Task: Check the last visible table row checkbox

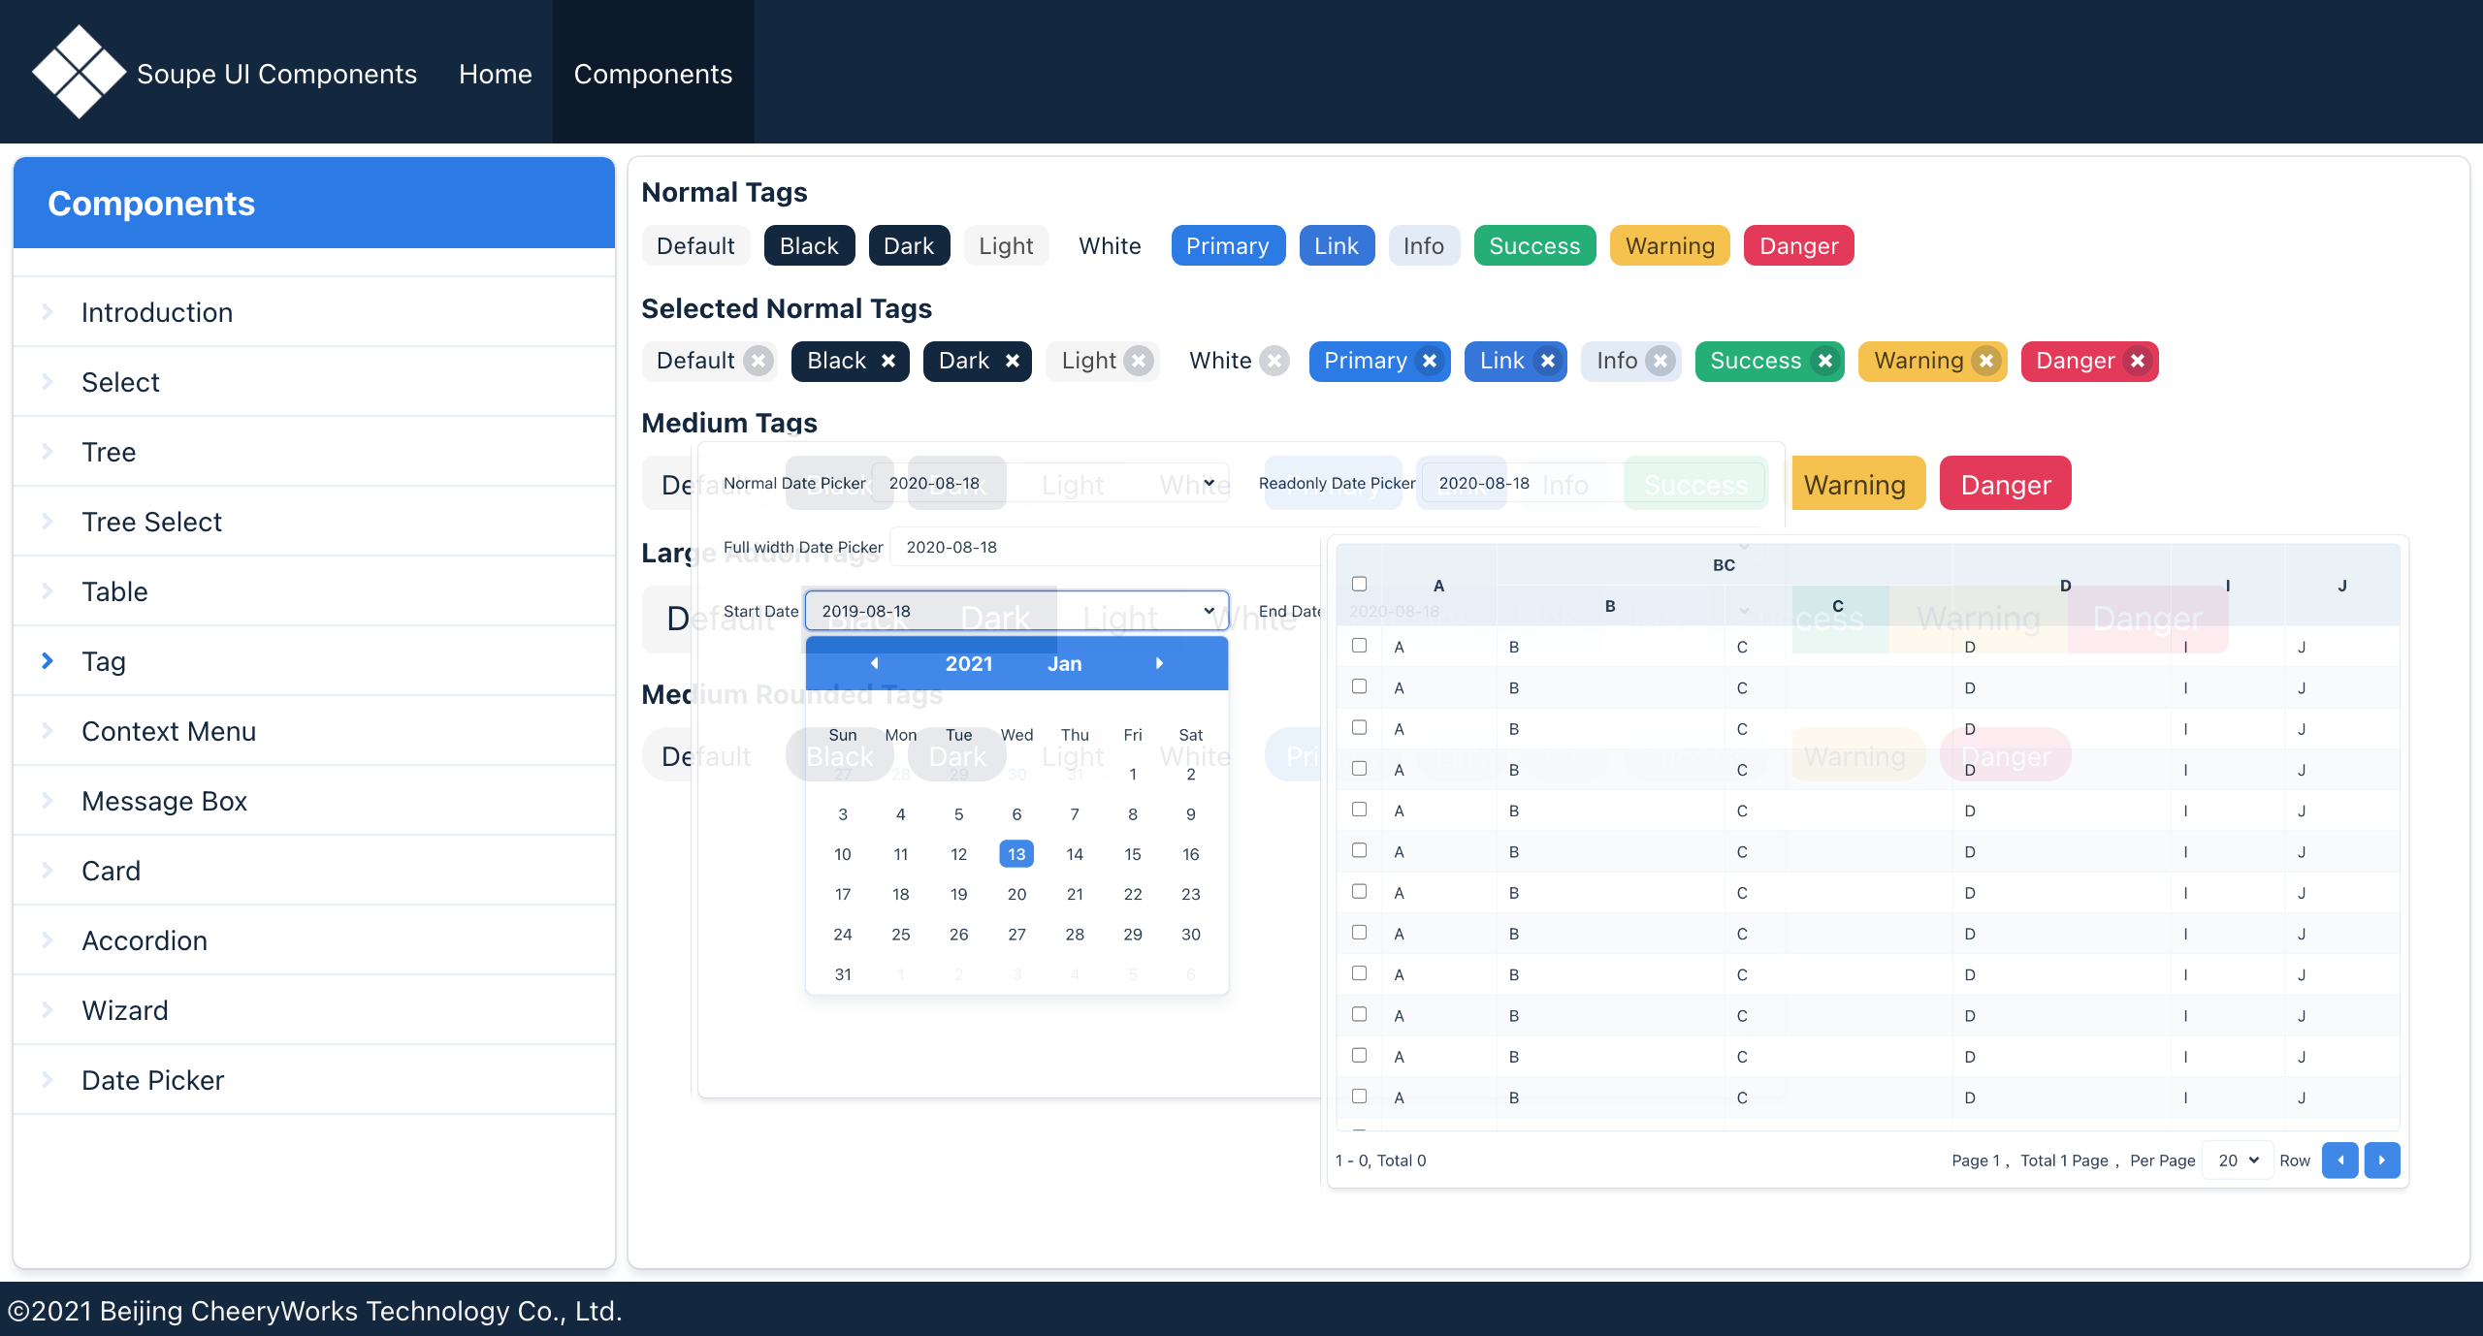Action: tap(1359, 1096)
